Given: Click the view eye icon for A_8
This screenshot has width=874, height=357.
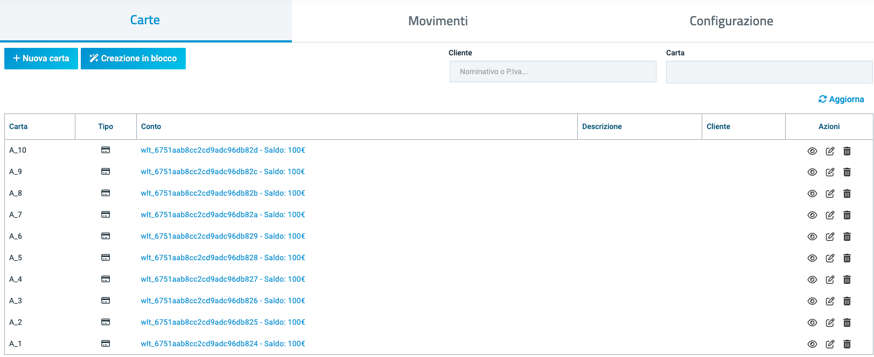Looking at the screenshot, I should (812, 194).
